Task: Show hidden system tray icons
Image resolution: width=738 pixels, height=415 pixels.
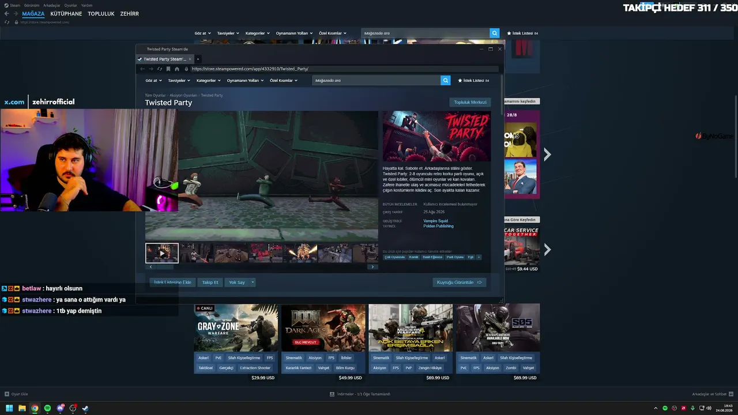Action: click(656, 409)
